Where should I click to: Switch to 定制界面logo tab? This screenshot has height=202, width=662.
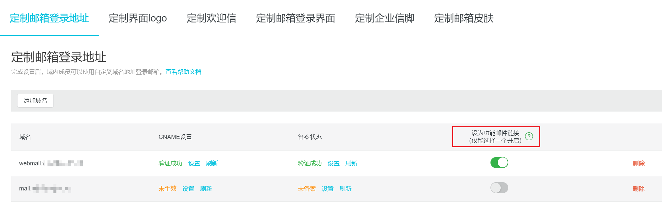(x=138, y=18)
